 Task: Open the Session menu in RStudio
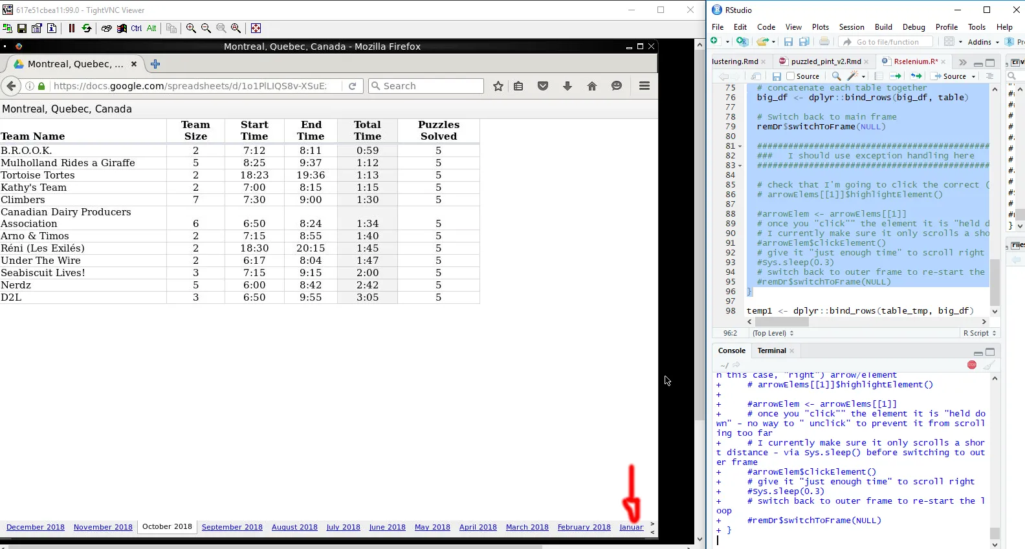coord(851,27)
